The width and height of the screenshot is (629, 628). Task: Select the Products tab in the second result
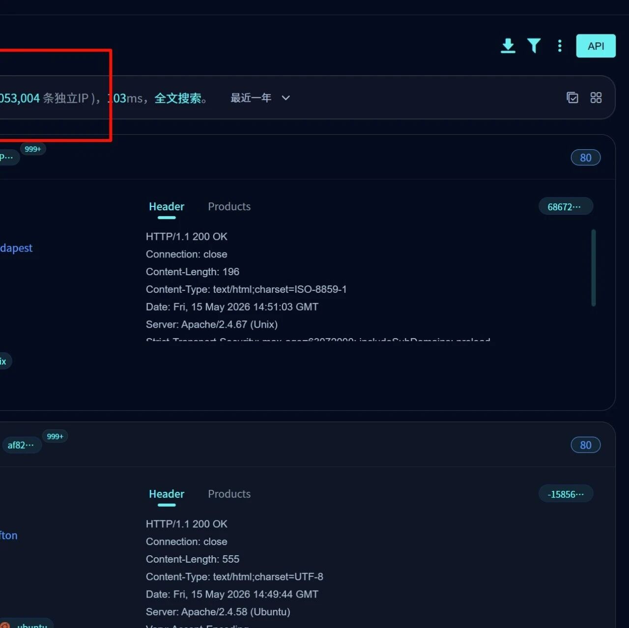229,494
